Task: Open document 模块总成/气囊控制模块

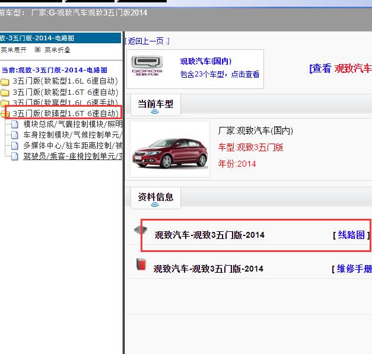Action: click(73, 124)
